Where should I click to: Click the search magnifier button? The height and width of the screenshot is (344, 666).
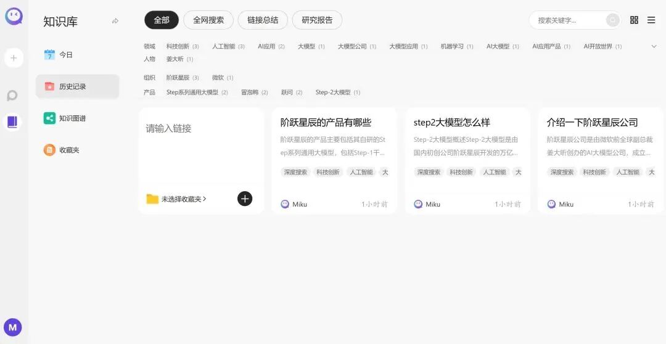point(612,20)
